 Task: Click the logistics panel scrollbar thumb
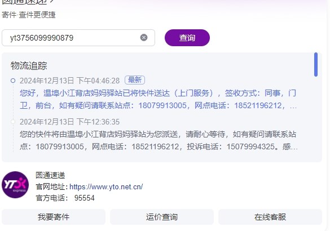[316, 65]
